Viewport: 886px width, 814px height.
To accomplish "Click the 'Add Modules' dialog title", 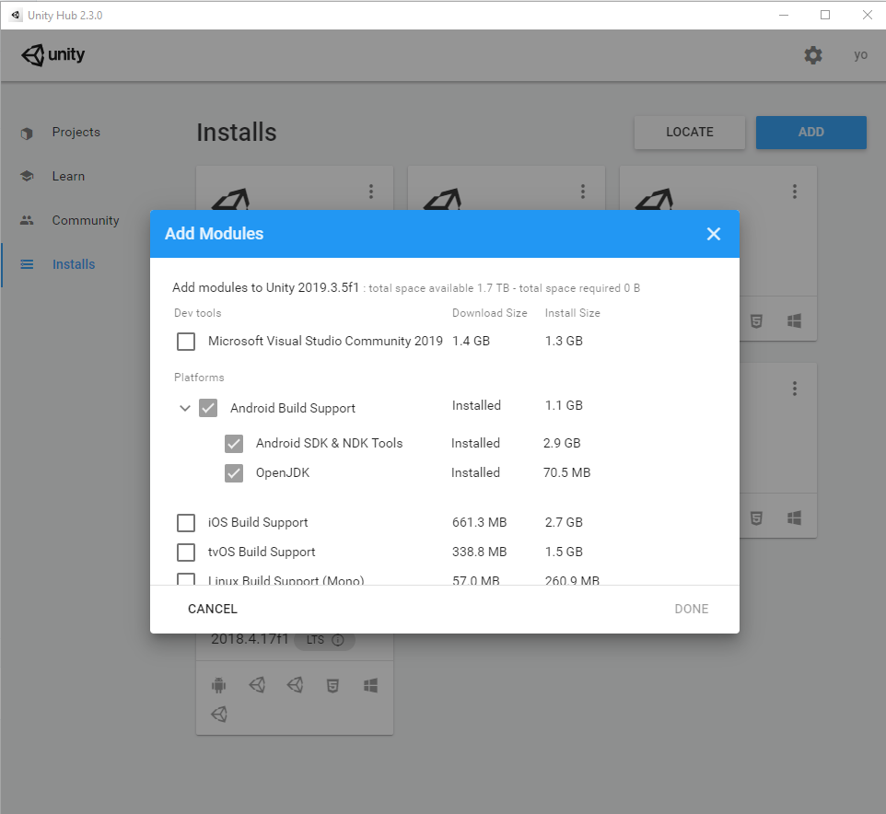I will [215, 234].
